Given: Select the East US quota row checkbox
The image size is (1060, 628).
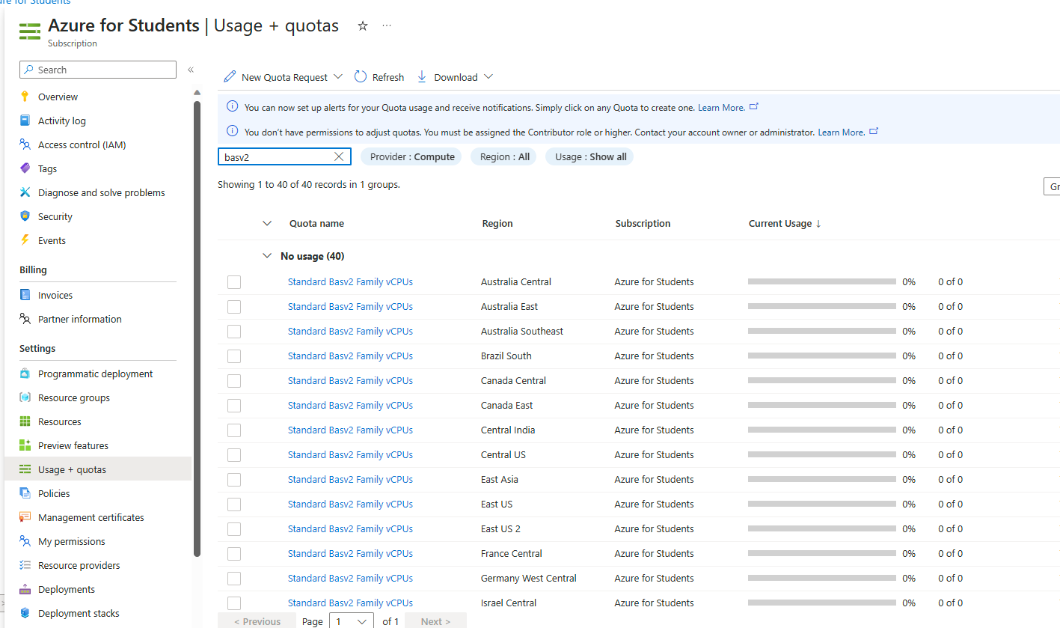Looking at the screenshot, I should coord(234,504).
